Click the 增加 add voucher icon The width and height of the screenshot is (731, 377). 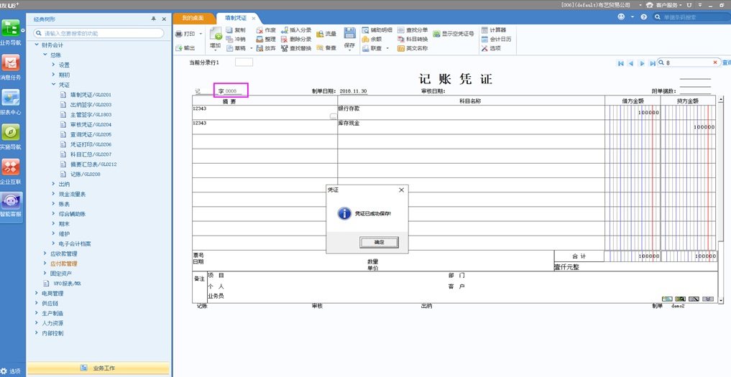click(216, 34)
